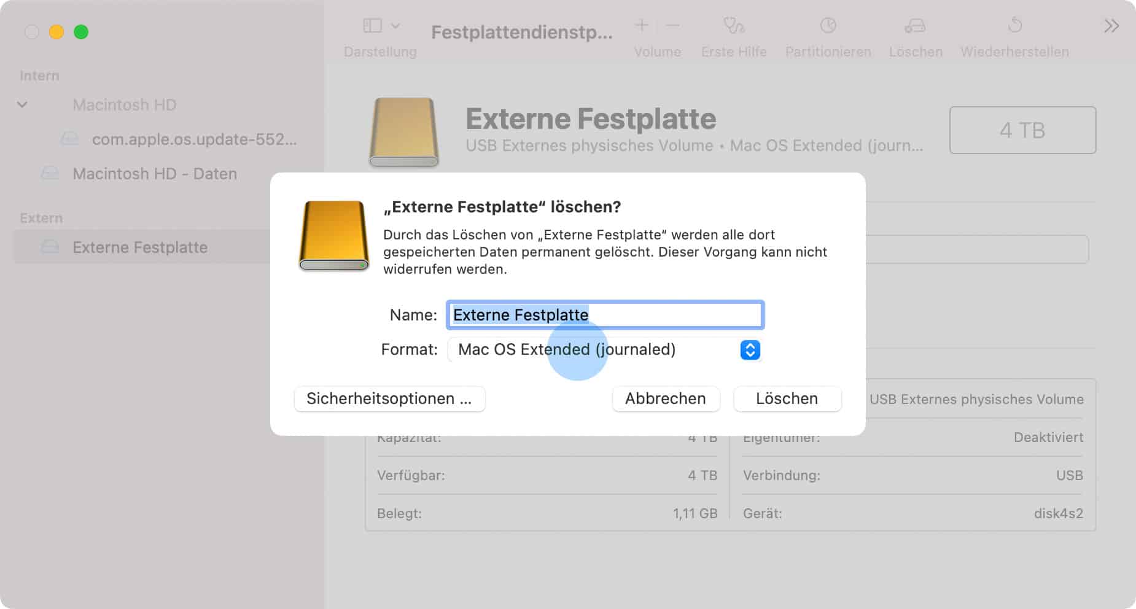Select Macintosh HD in the sidebar

point(124,105)
